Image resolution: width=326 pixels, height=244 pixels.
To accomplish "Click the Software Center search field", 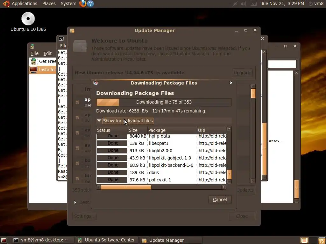I will (x=282, y=64).
